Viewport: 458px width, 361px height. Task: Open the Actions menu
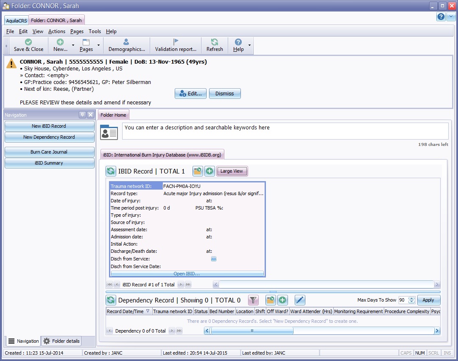pyautogui.click(x=56, y=31)
